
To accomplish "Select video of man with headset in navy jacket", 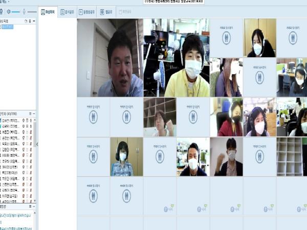I will tap(193, 157).
